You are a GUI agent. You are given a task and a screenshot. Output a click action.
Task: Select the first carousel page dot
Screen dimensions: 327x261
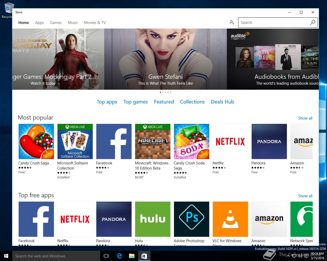click(x=160, y=92)
